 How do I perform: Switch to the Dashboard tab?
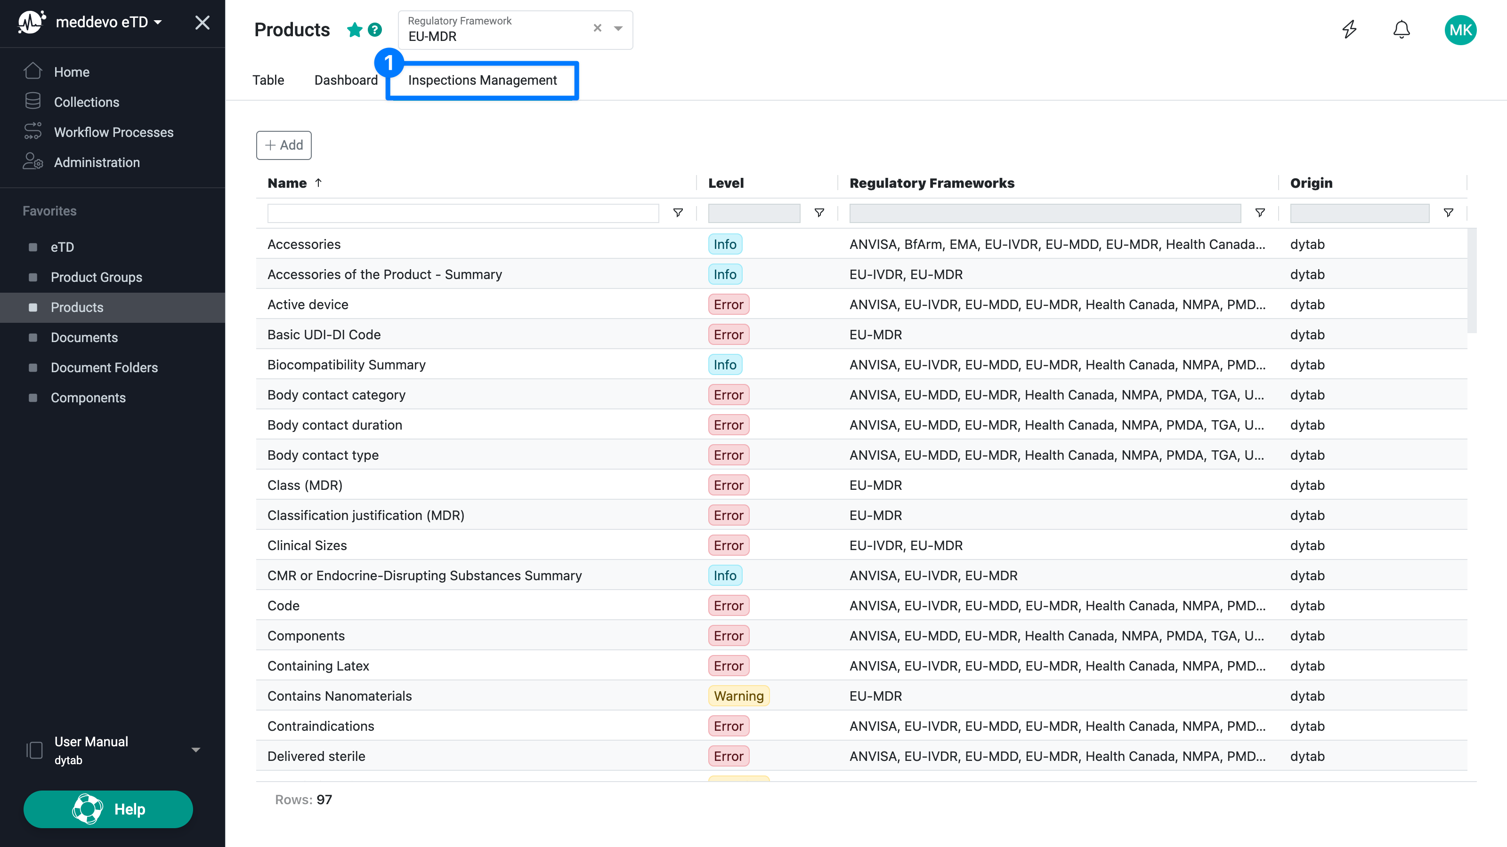[x=346, y=80]
